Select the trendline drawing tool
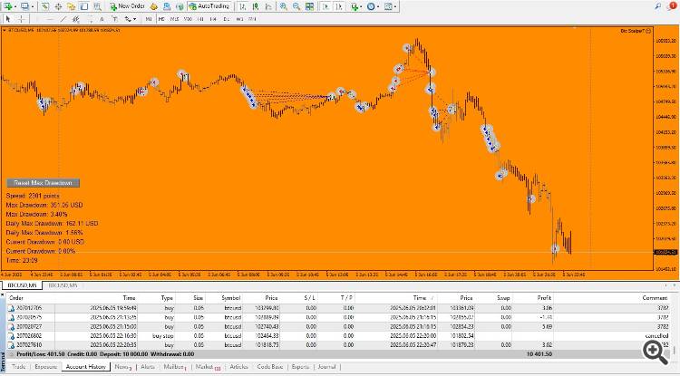The width and height of the screenshot is (680, 376). [x=63, y=19]
